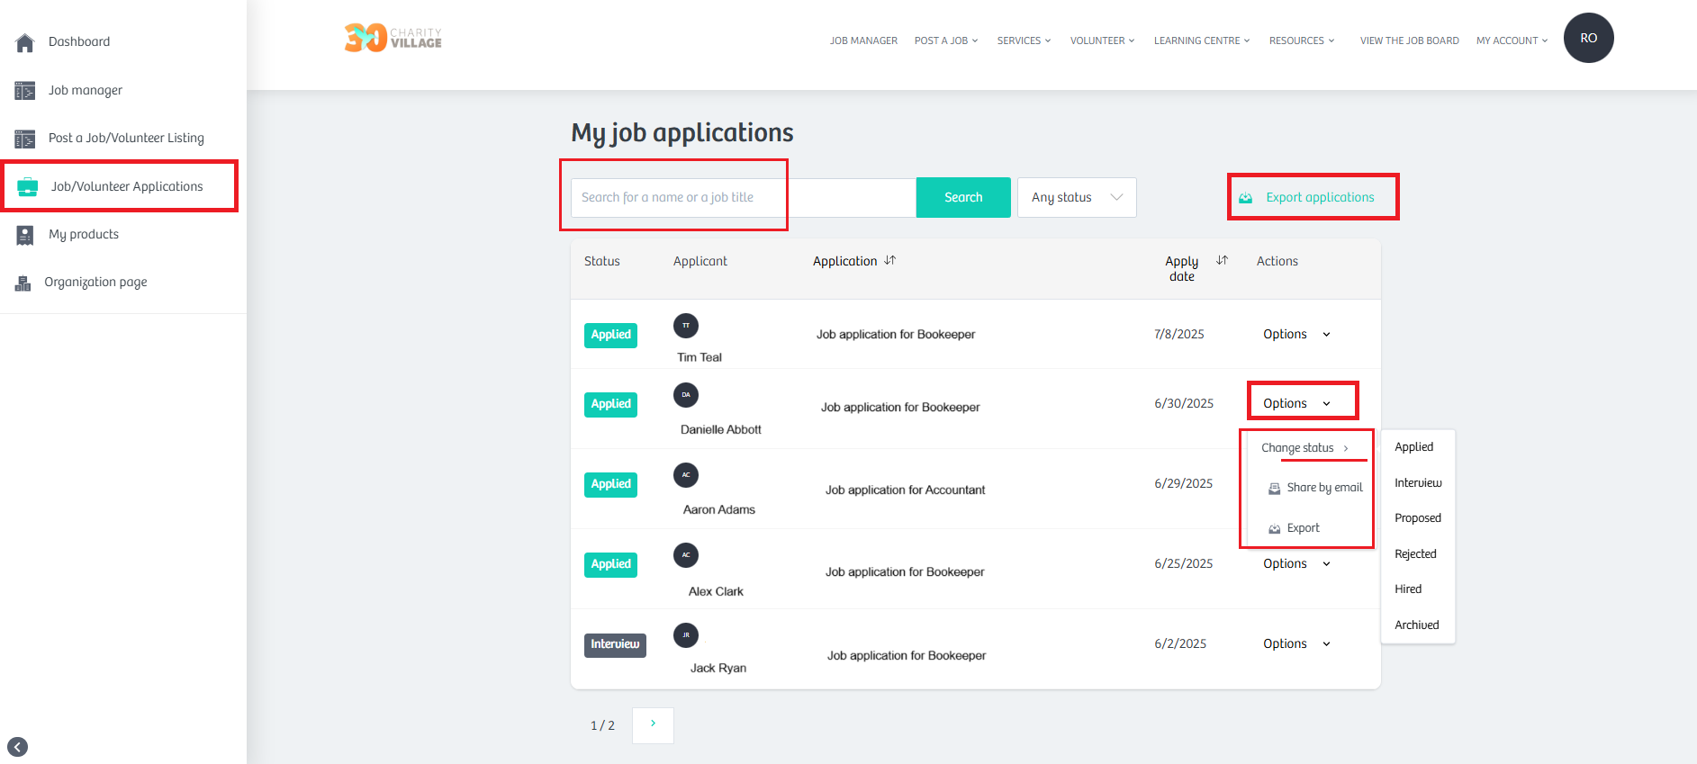Sort by Application column arrows
This screenshot has height=764, width=1697.
point(889,260)
